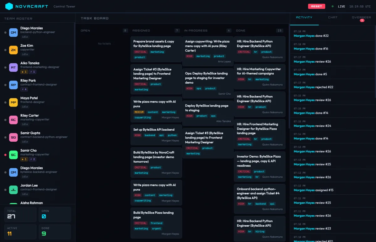The height and width of the screenshot is (242, 376).
Task: Click the red status dot beside Samir Cho
Action: pos(5,155)
